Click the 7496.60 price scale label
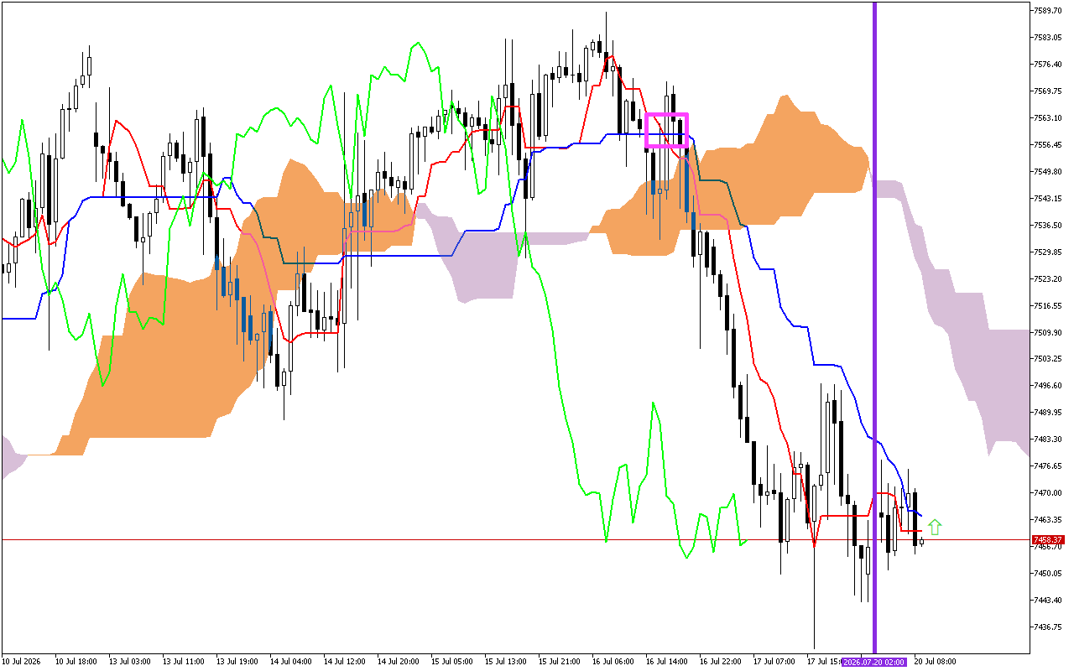This screenshot has height=671, width=1074. pos(1049,386)
